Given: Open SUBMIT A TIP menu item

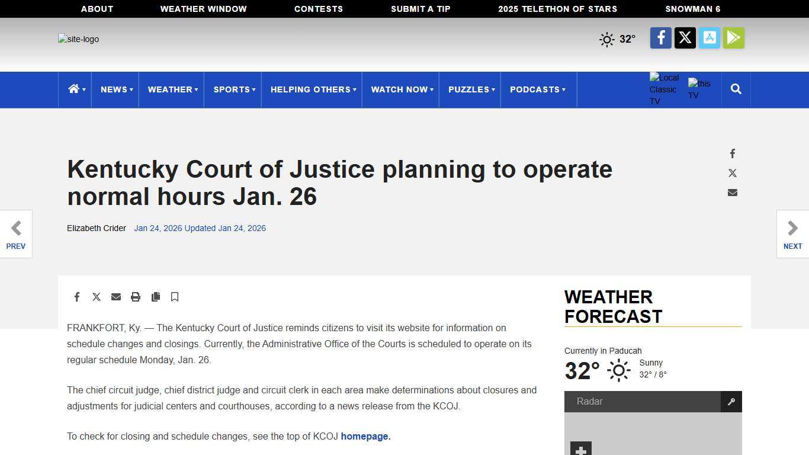Looking at the screenshot, I should pos(420,9).
